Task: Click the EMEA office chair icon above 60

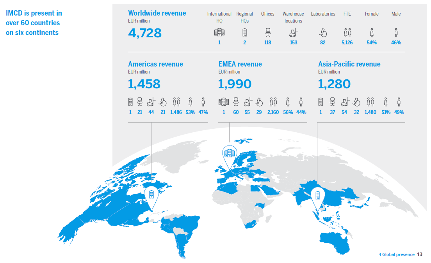Action: 236,102
